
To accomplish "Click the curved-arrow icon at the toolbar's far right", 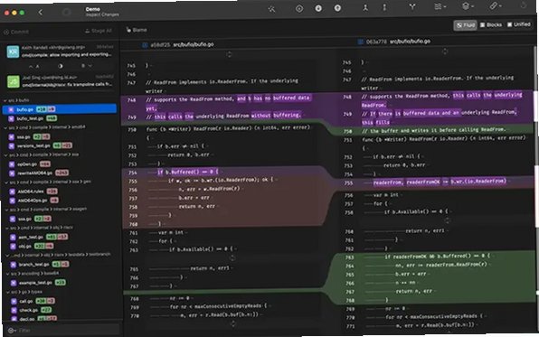I will (524, 5).
